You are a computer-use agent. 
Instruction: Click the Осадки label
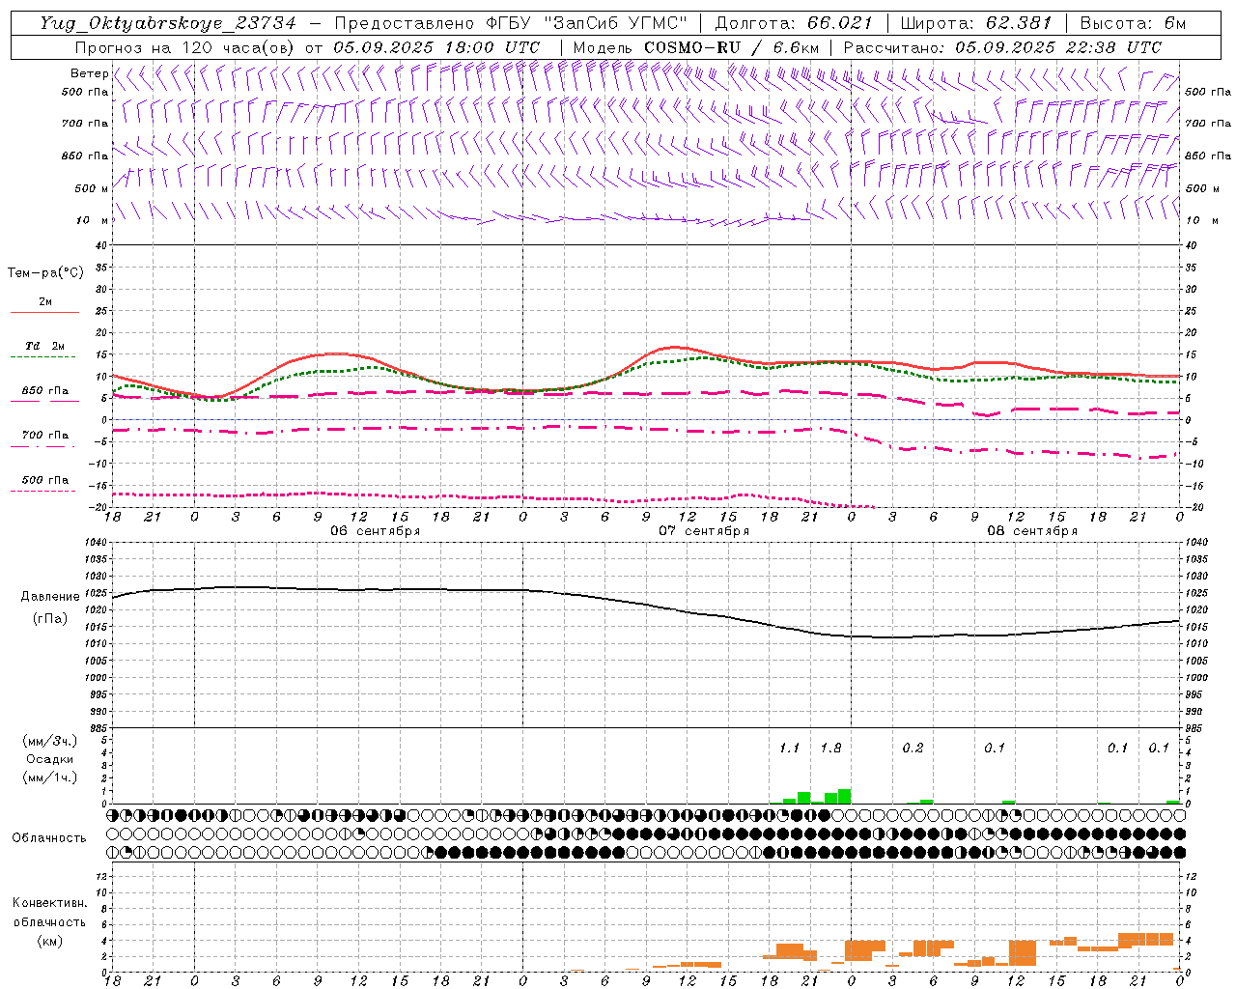tap(50, 759)
